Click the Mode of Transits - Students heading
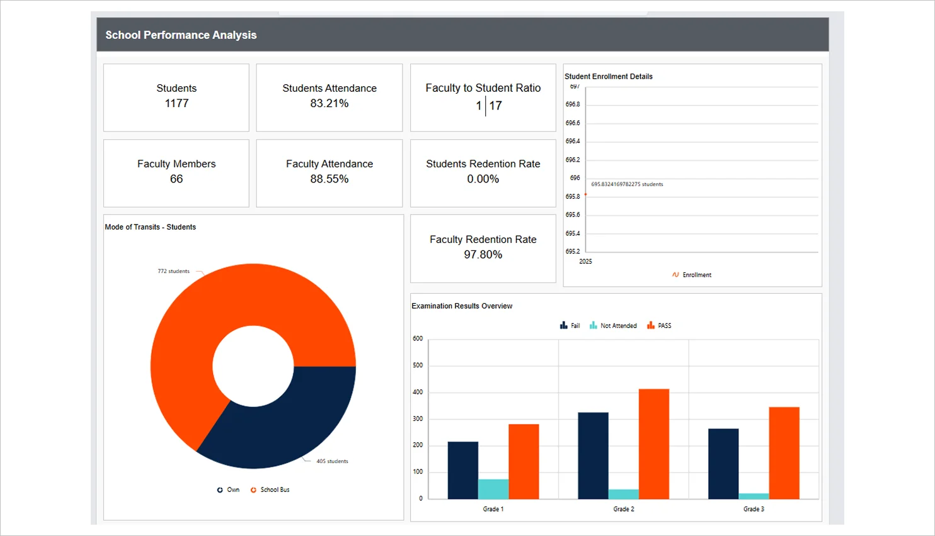Image resolution: width=935 pixels, height=536 pixels. coord(151,227)
